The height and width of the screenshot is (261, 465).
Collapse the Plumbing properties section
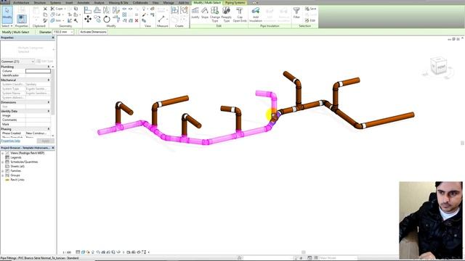pyautogui.click(x=49, y=67)
